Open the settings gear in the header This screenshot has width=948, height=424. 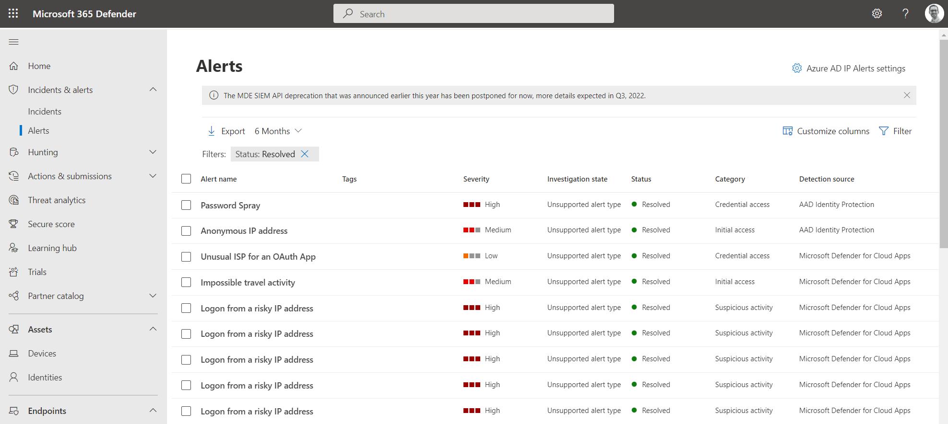[x=877, y=13]
